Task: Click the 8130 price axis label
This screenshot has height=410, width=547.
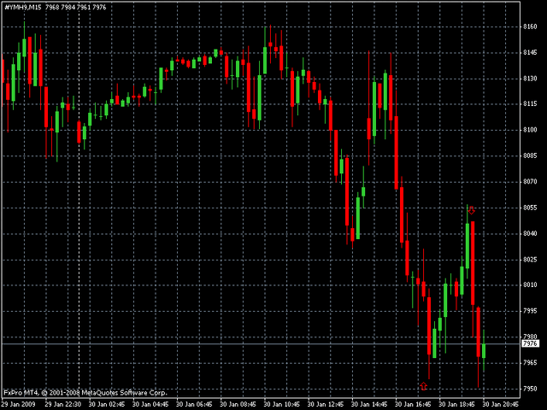Action: click(x=530, y=79)
